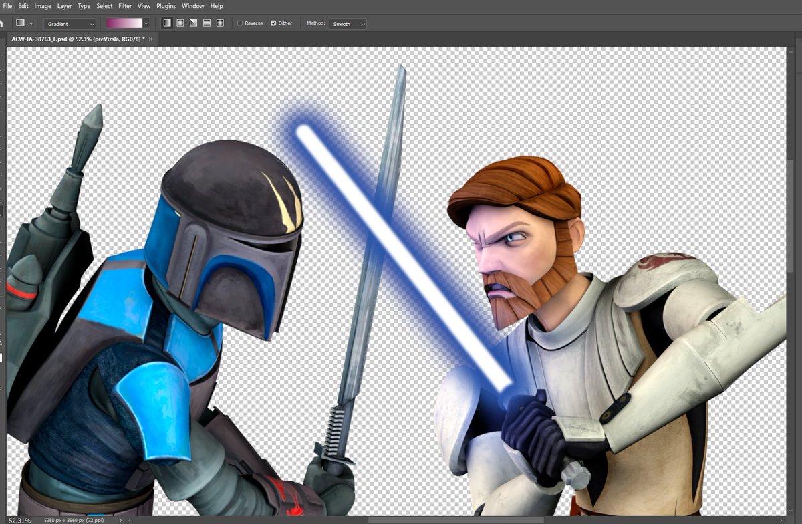Open the File menu
Screen dimensions: 802x524
coord(7,6)
